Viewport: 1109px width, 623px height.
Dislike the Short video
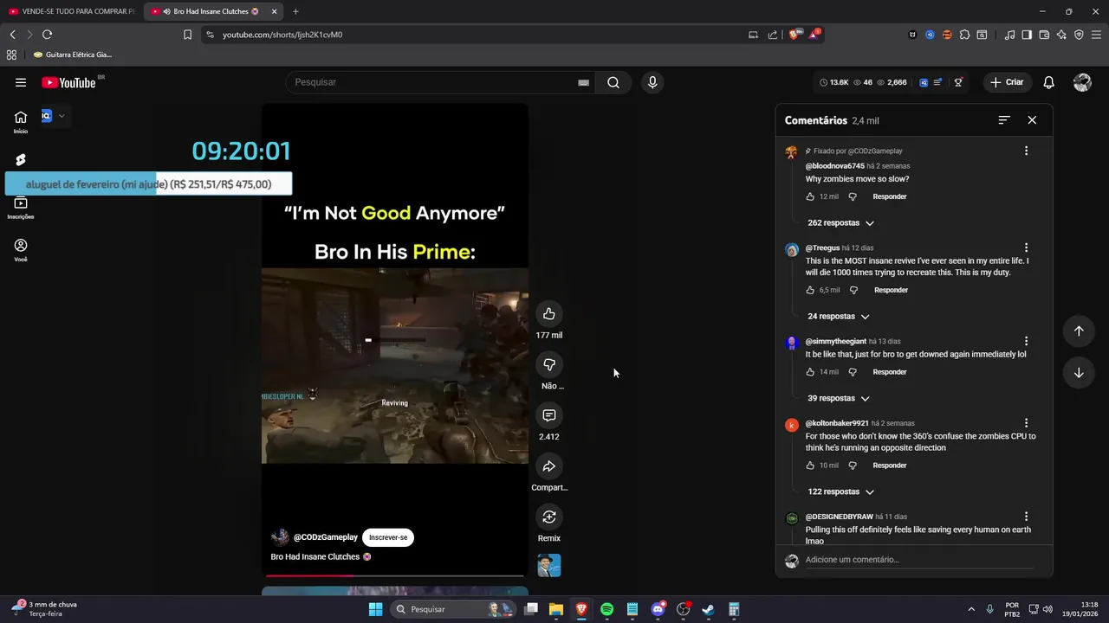[x=549, y=364]
